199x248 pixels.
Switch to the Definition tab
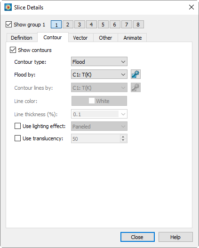pyautogui.click(x=22, y=38)
